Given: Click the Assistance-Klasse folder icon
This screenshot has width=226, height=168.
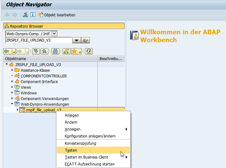Looking at the screenshot, I should tap(17, 70).
